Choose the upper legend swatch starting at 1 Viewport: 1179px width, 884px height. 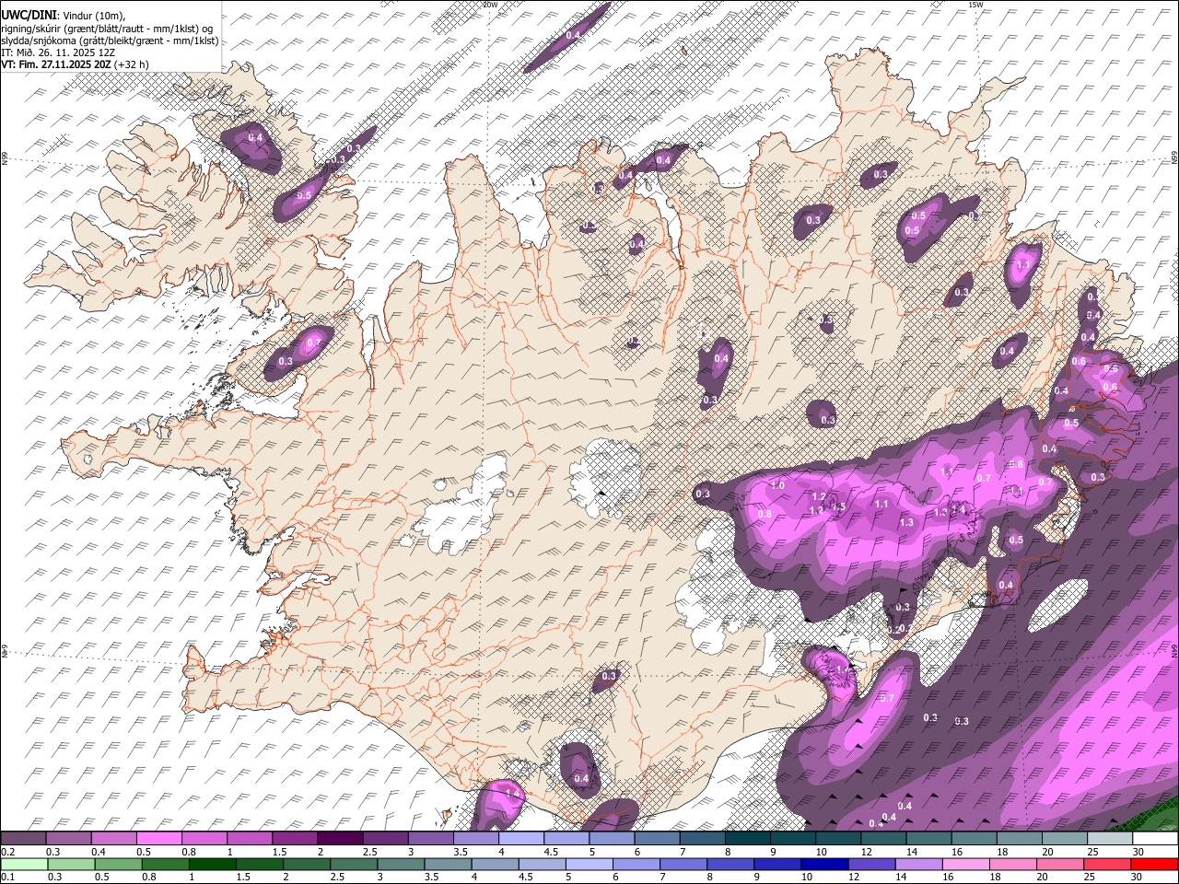pos(250,839)
